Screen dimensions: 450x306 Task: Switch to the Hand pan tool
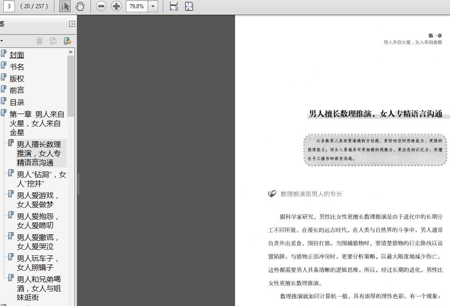(x=80, y=6)
